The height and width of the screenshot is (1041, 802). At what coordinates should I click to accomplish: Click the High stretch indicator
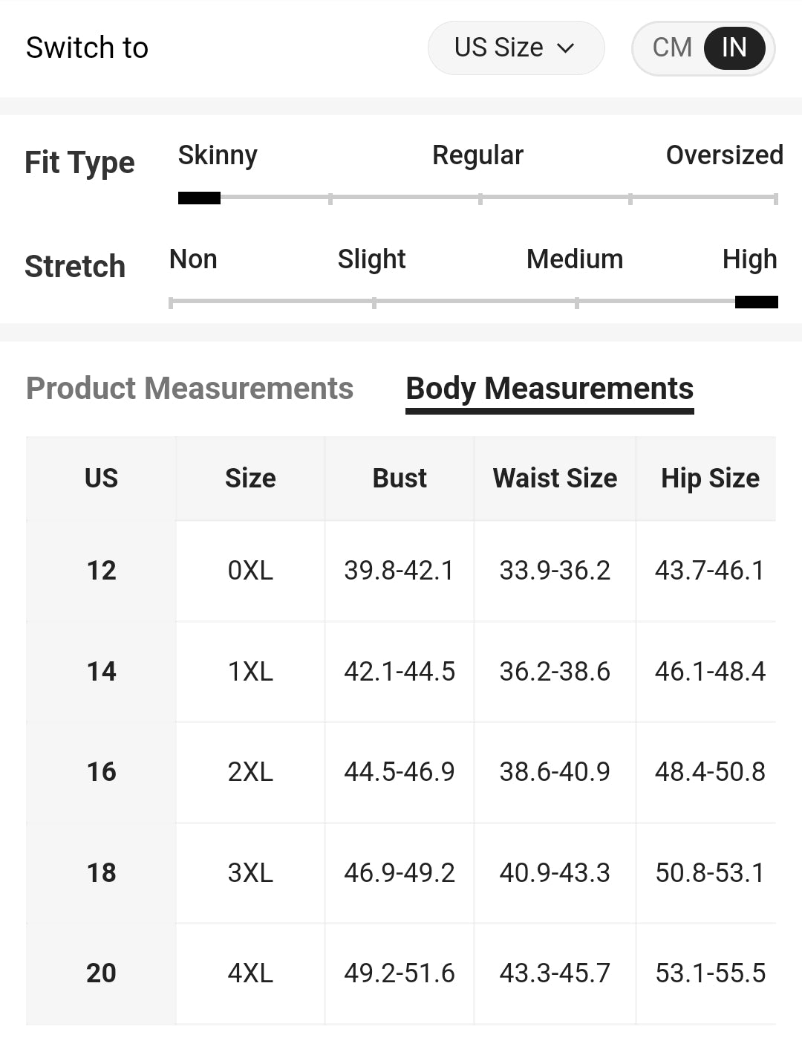tap(756, 302)
